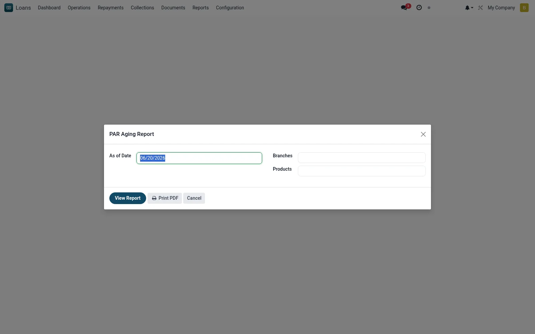
Task: Open the user avatar B menu
Action: pos(524,8)
